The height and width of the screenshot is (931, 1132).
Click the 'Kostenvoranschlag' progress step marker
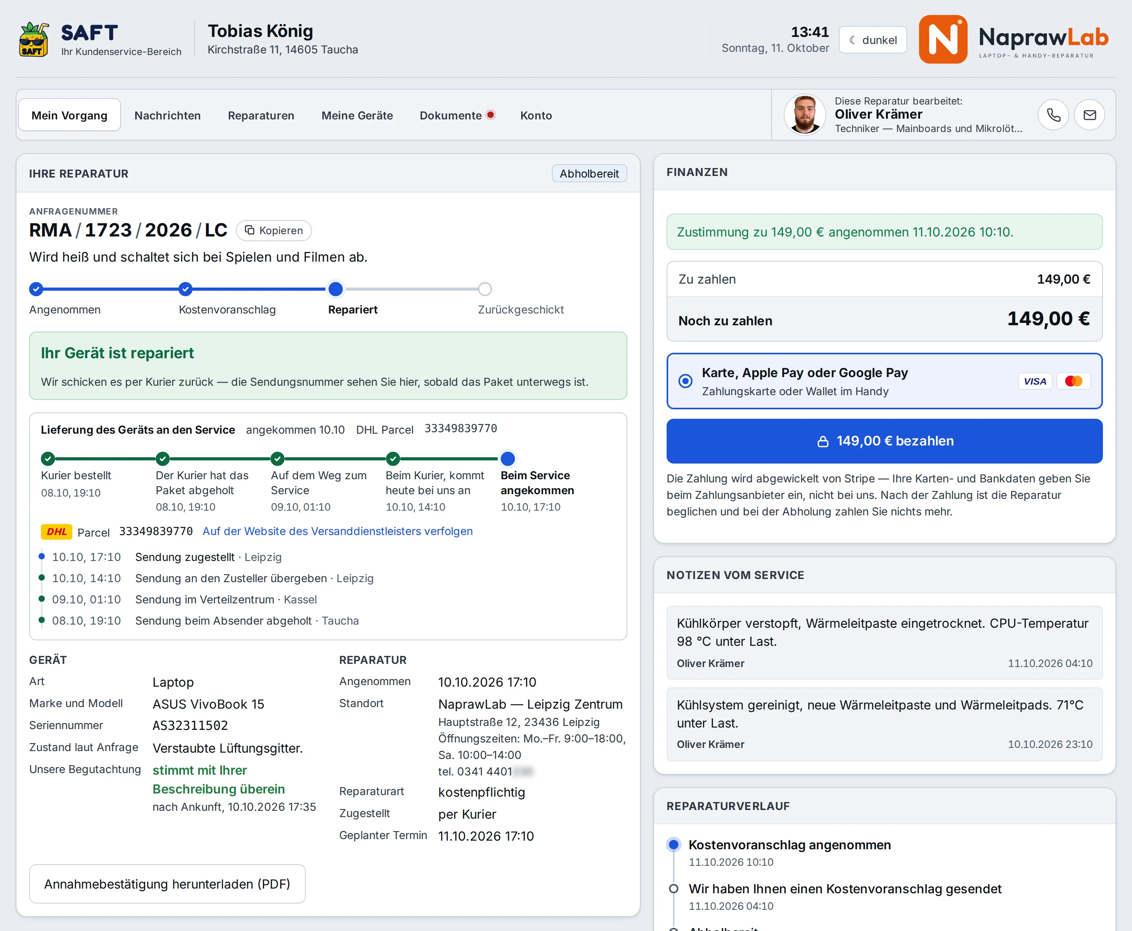(185, 289)
